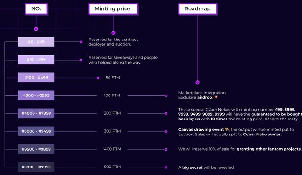Image resolution: width=302 pixels, height=175 pixels.
Task: Click the 500 FTM price label
Action: coord(112,167)
